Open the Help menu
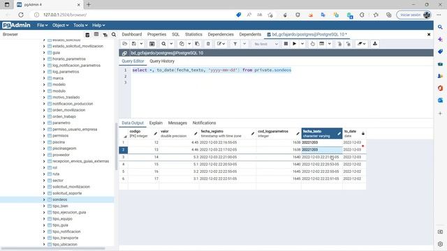Screen dimensions: 447x251 click(98, 25)
